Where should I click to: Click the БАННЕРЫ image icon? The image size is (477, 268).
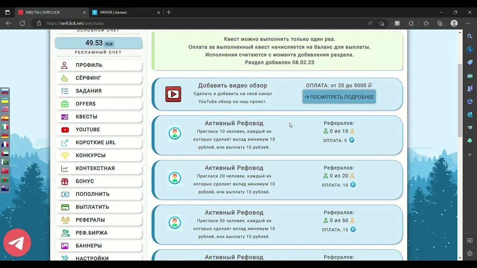point(65,246)
